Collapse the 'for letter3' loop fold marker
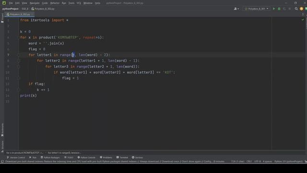Image resolution: width=307 pixels, height=173 pixels. click(19, 67)
